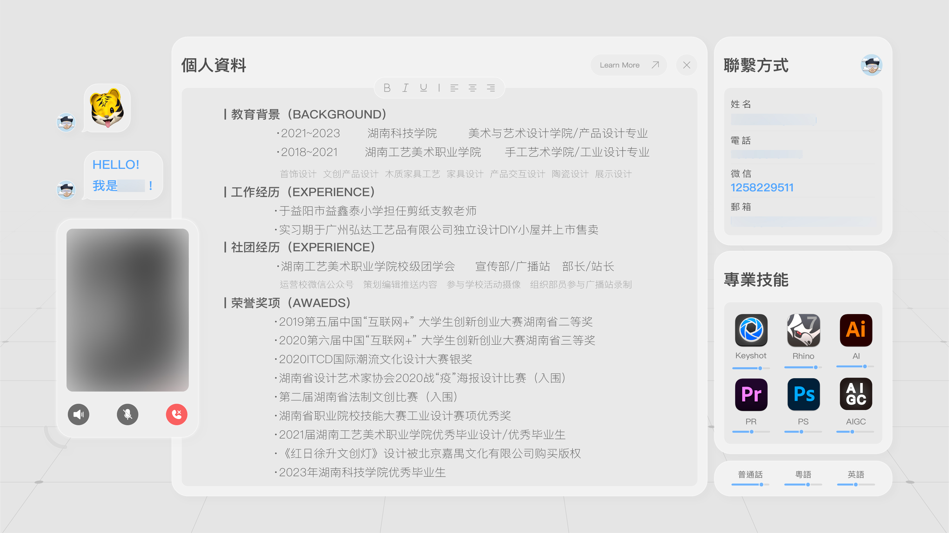Image resolution: width=949 pixels, height=533 pixels.
Task: Toggle the speaker volume button
Action: click(79, 415)
